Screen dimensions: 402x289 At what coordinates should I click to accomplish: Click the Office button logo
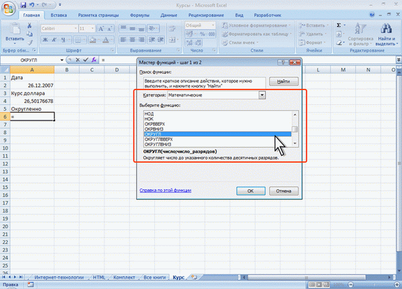pyautogui.click(x=8, y=8)
